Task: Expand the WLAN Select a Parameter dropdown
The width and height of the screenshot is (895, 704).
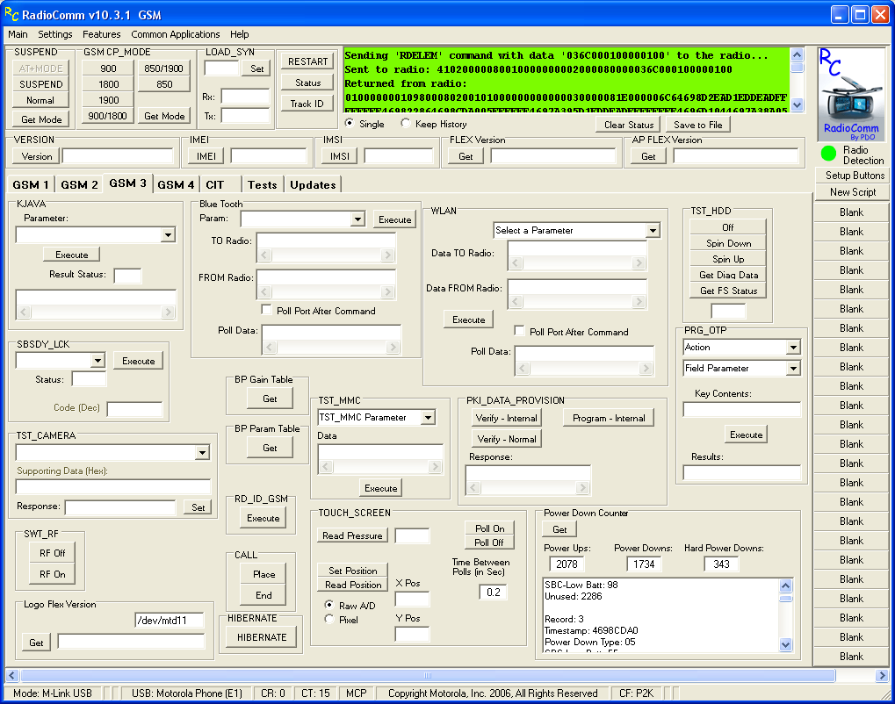Action: coord(653,231)
